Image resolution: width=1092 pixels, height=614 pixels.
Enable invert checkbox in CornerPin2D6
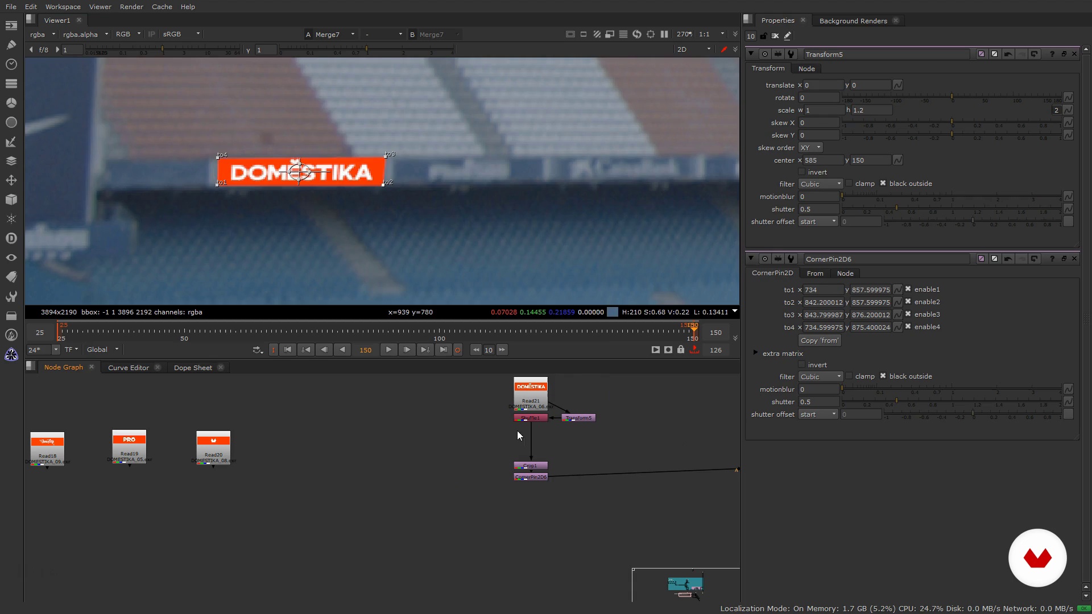(802, 364)
